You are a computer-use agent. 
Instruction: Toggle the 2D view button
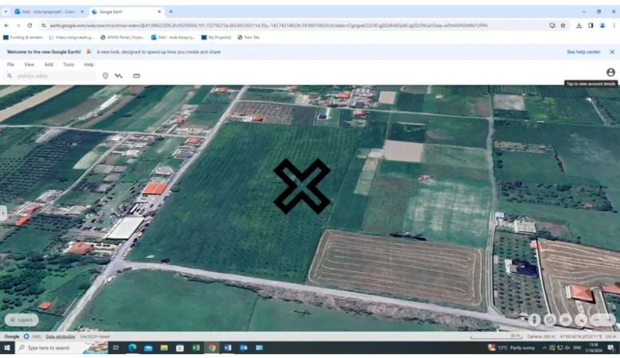(565, 320)
